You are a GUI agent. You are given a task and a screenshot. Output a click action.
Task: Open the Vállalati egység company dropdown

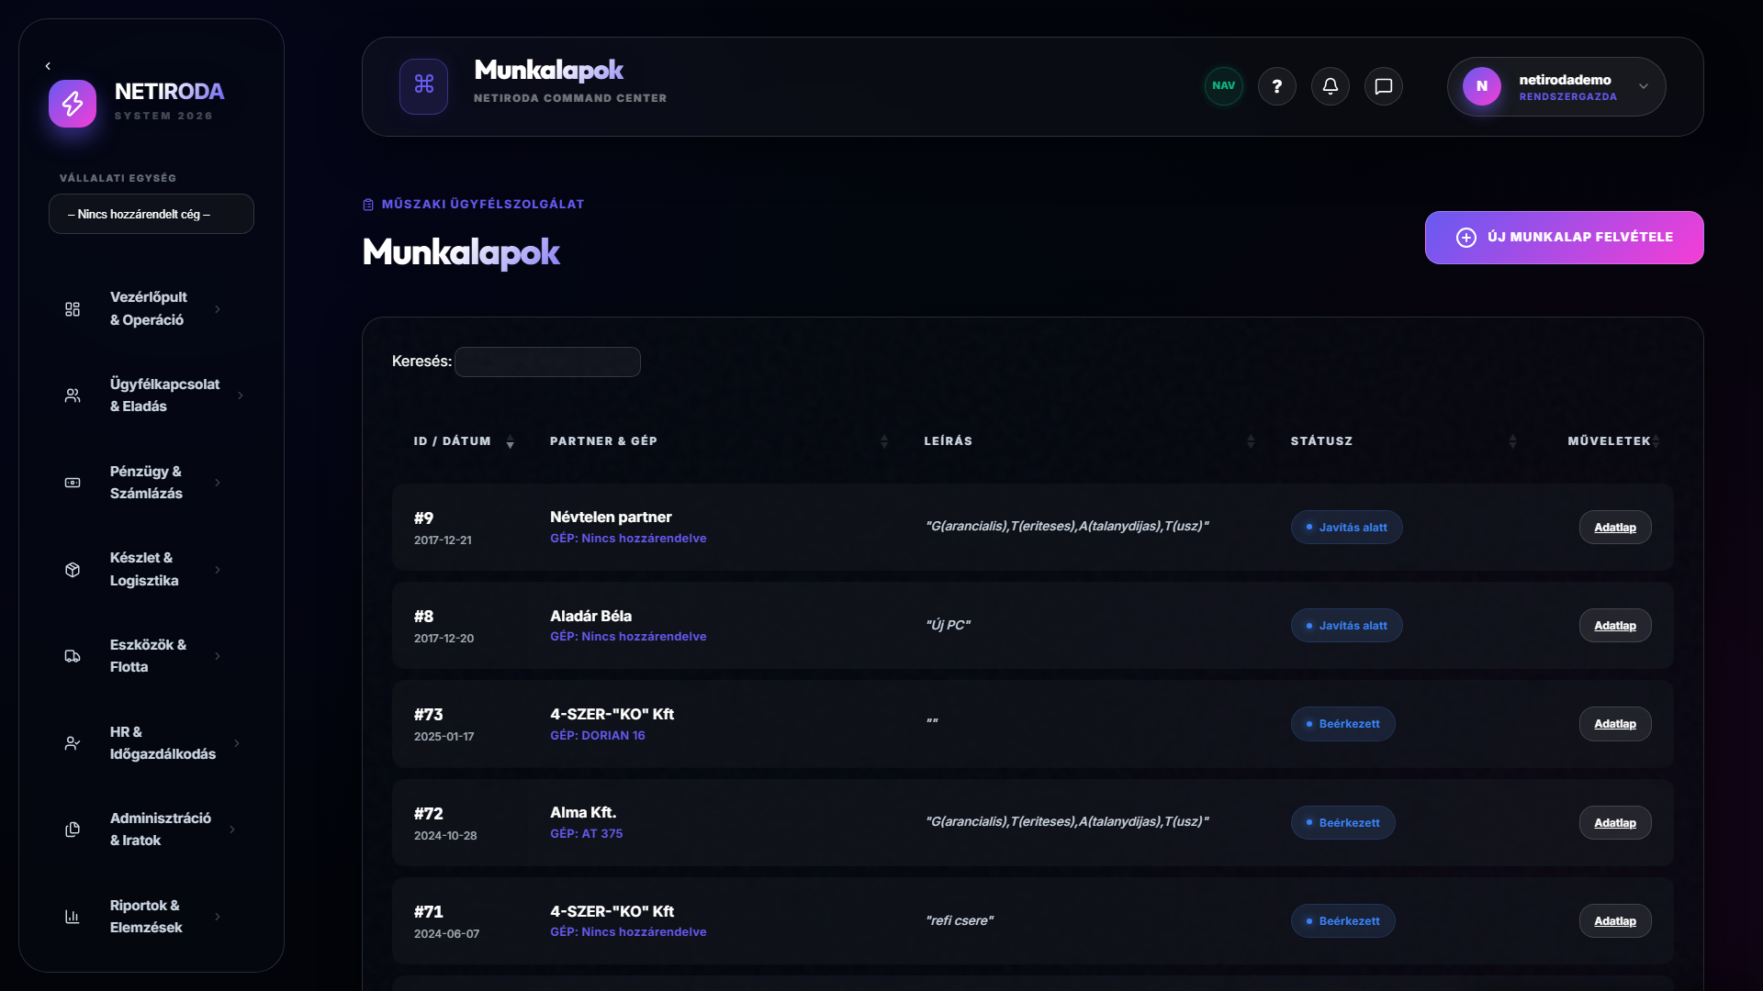[x=152, y=214]
